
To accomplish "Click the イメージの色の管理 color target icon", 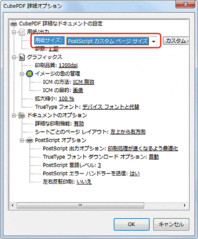I will coord(29,74).
